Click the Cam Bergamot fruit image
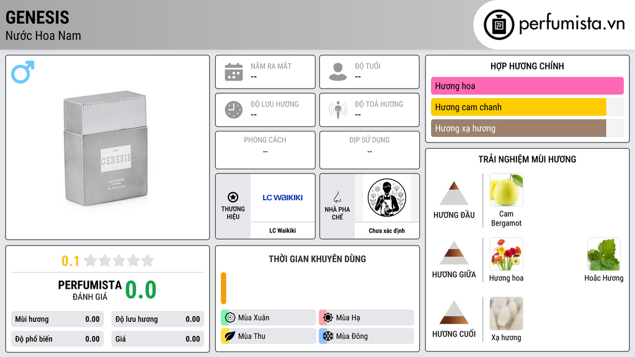The width and height of the screenshot is (635, 357). click(x=506, y=190)
